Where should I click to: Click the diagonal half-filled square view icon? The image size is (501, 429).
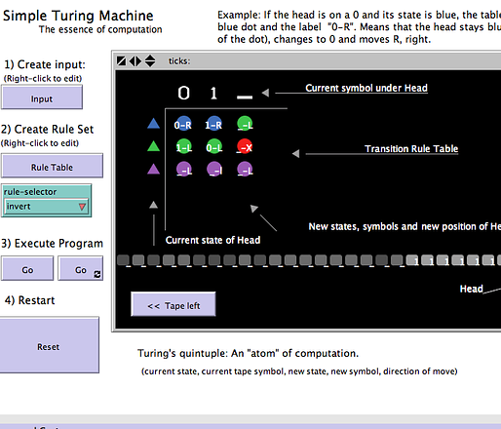pyautogui.click(x=121, y=60)
